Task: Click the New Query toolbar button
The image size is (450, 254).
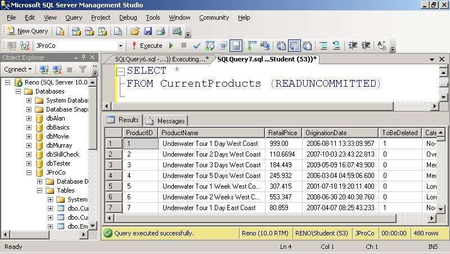Action: (28, 31)
